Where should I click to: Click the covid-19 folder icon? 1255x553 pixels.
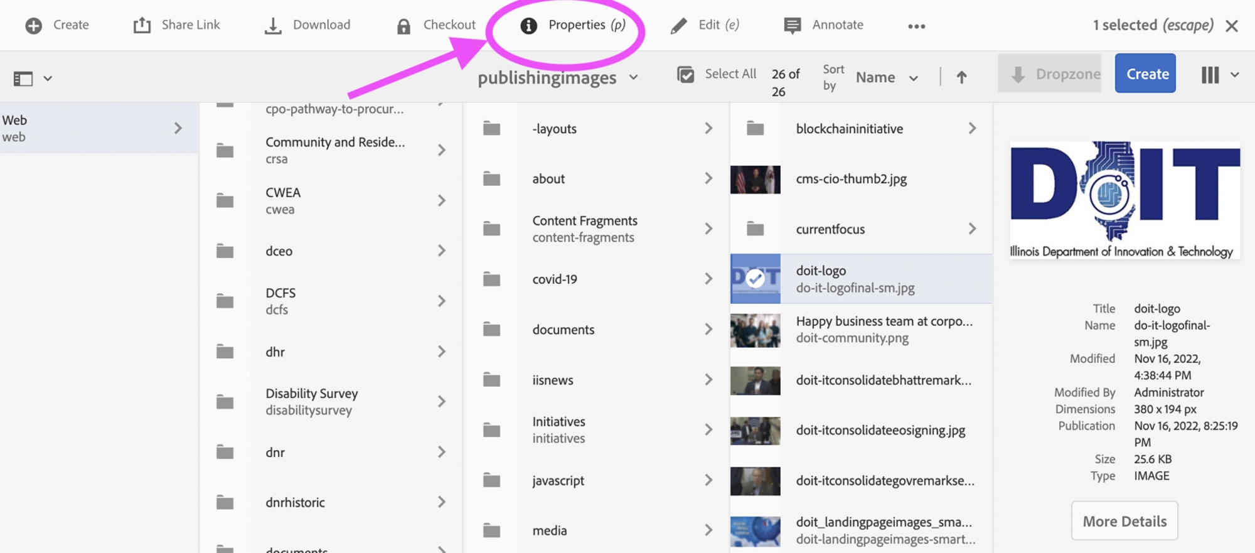[492, 279]
